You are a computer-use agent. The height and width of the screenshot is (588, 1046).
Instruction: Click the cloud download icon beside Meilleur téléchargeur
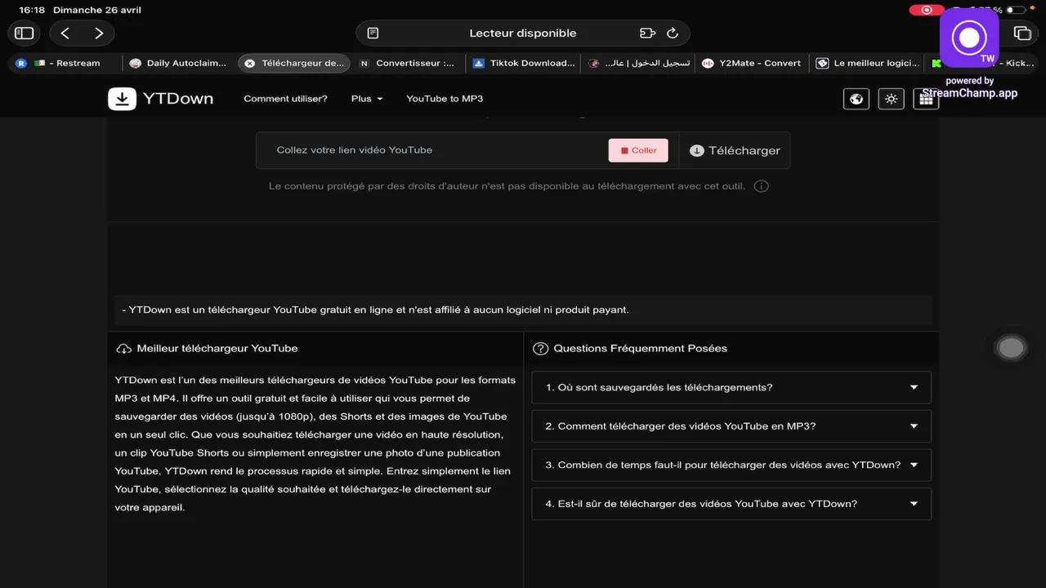click(124, 349)
